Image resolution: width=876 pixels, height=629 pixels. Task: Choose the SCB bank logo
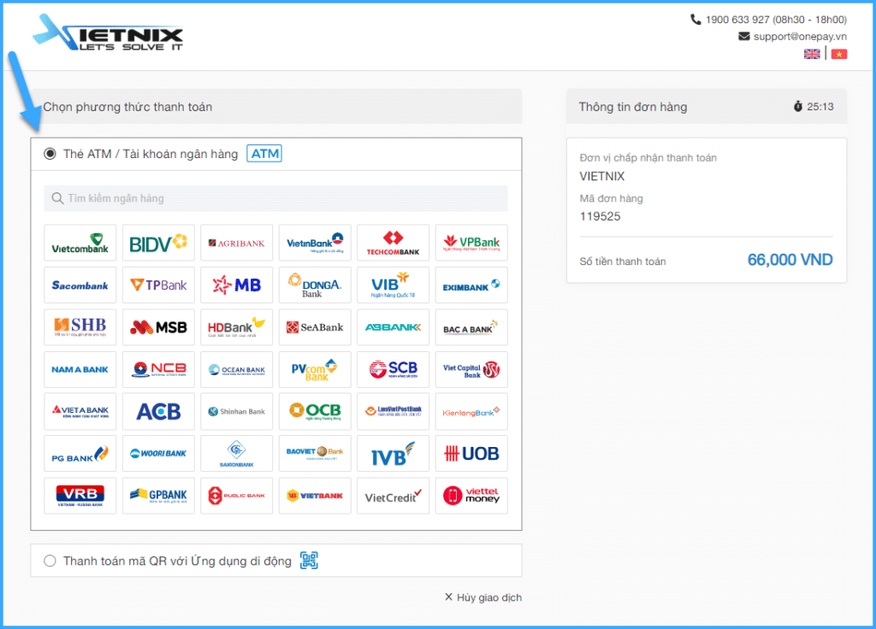point(393,369)
